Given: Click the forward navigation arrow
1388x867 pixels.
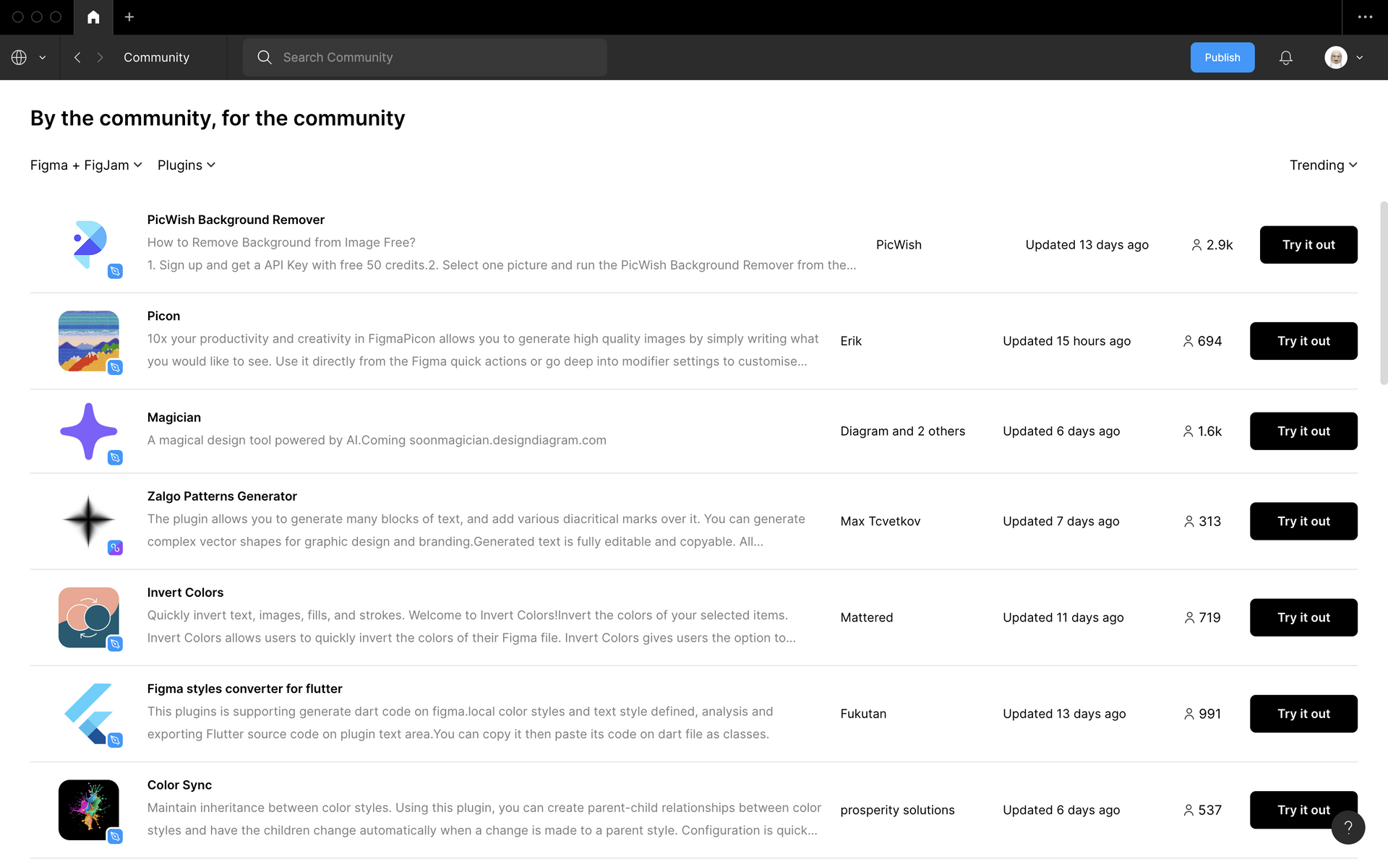Looking at the screenshot, I should coord(100,57).
